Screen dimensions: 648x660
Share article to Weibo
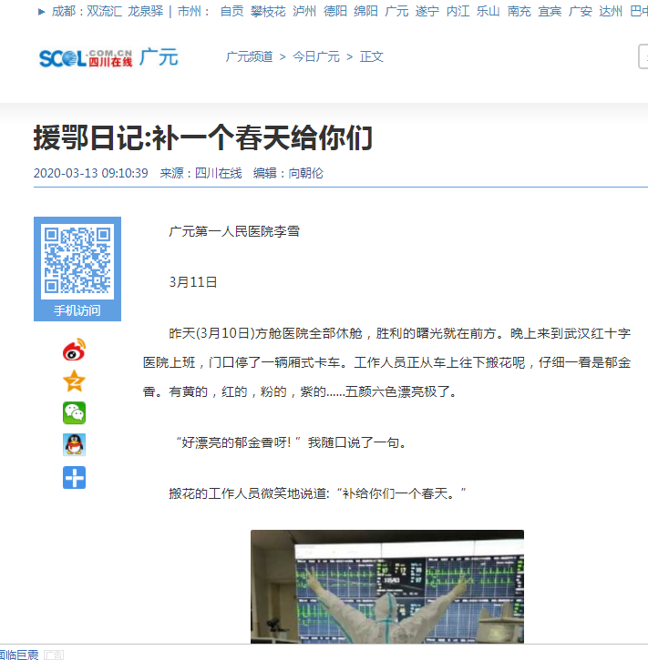point(74,350)
